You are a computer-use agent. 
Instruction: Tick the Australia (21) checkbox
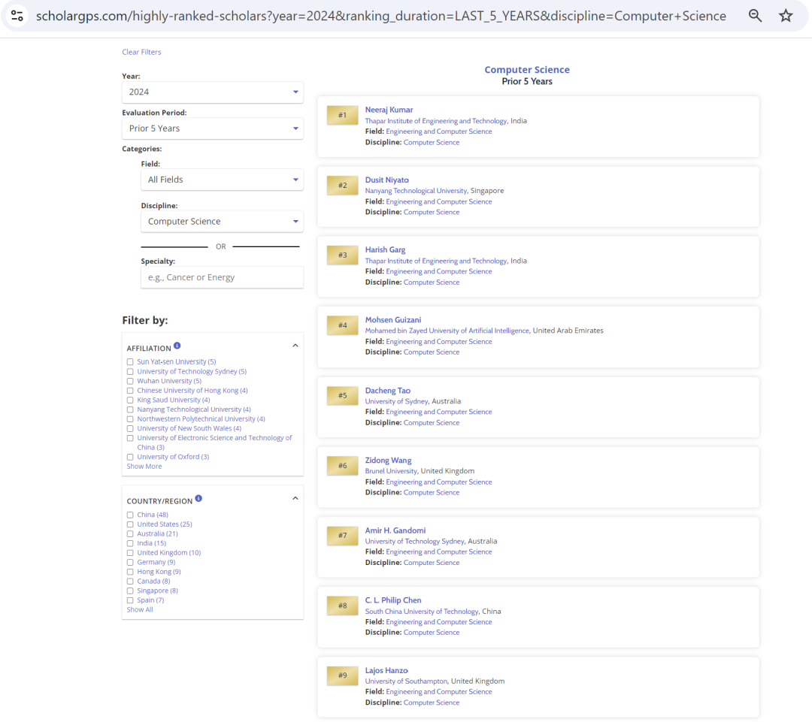pos(130,533)
